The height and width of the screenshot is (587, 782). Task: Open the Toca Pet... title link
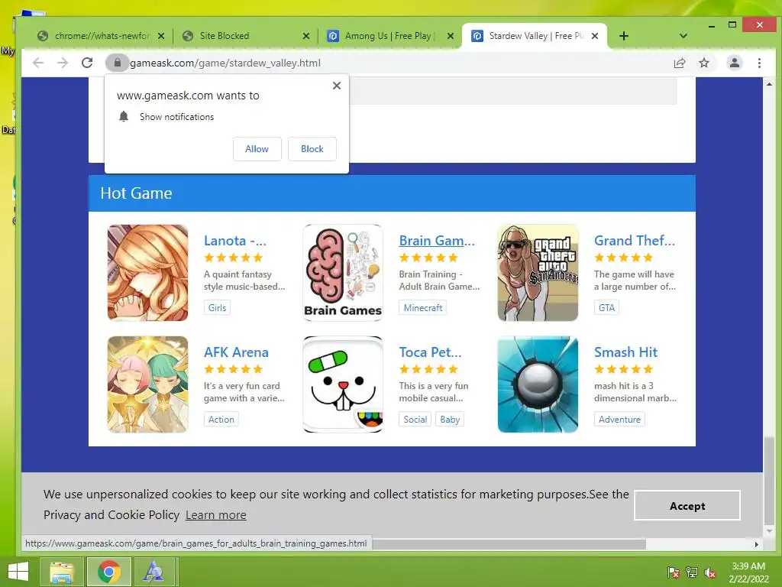[x=430, y=352]
